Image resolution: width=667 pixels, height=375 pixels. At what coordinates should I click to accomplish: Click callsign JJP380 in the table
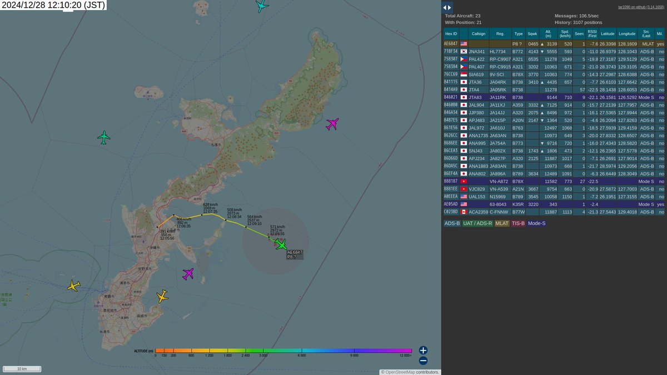coord(477,112)
